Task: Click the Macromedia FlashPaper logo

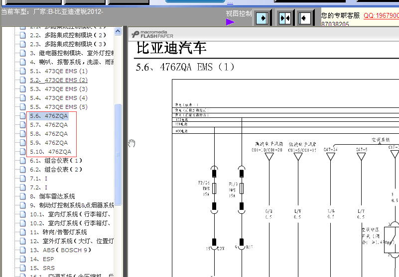Action: [x=152, y=34]
